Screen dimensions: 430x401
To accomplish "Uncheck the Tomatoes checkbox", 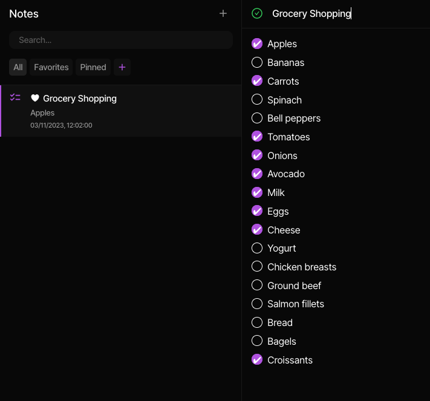I will click(257, 137).
